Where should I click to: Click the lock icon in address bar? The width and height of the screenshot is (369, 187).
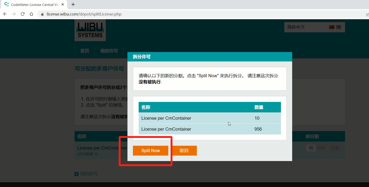(x=42, y=14)
